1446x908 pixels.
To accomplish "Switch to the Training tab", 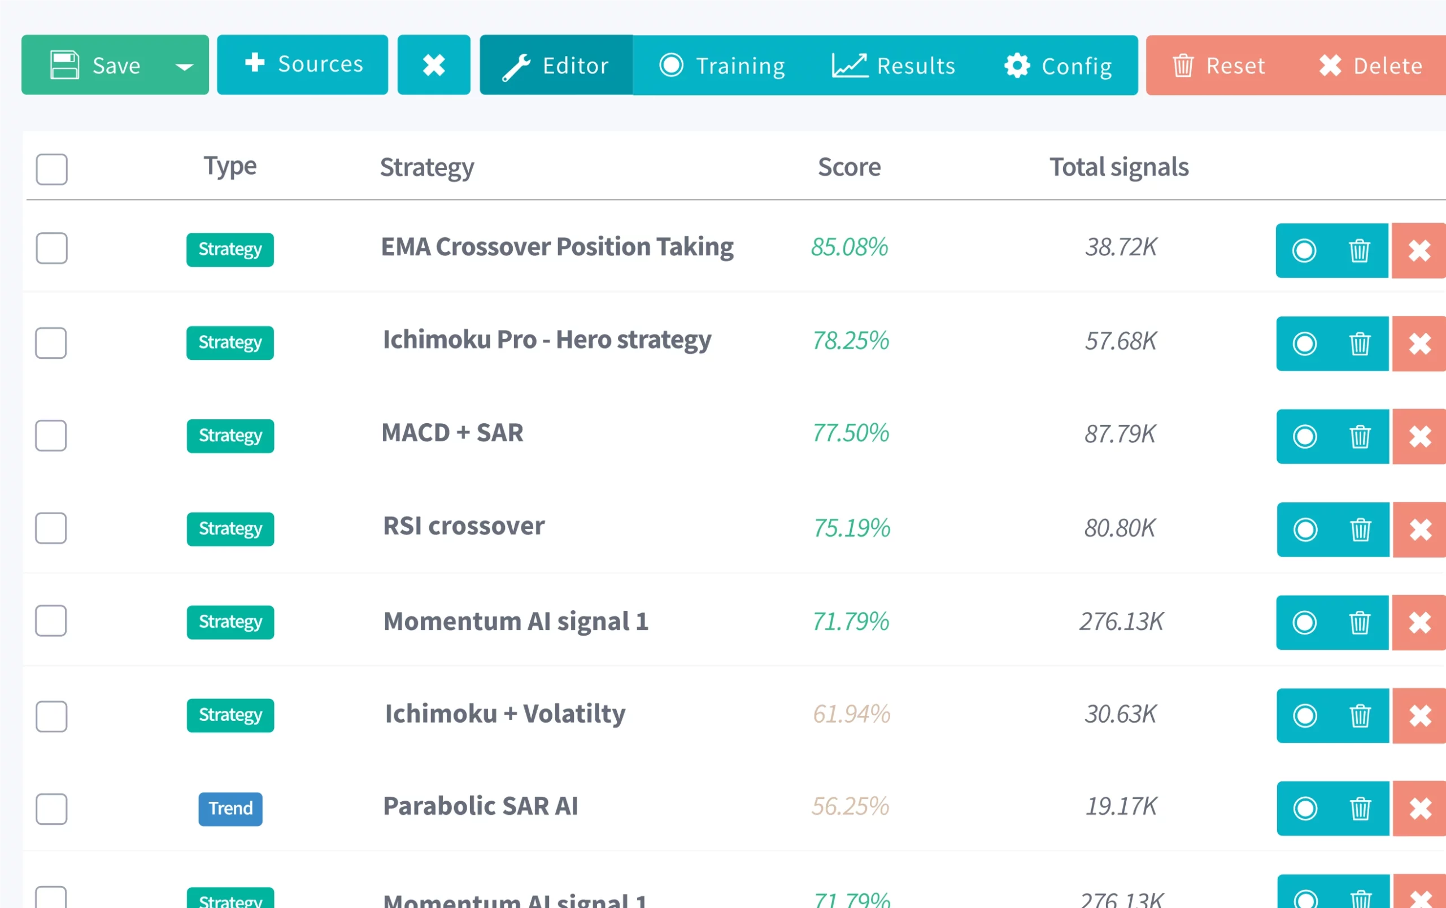I will 739,65.
